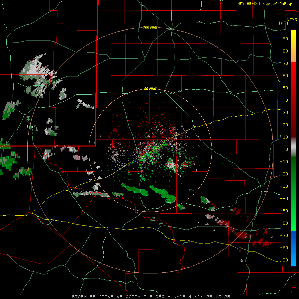Select the 50 NMI range ring label
The width and height of the screenshot is (299, 299).
150,89
